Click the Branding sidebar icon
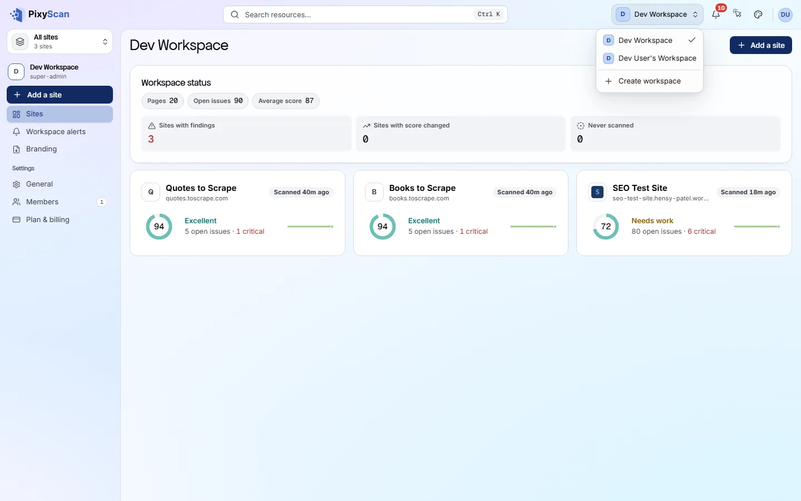Image resolution: width=801 pixels, height=501 pixels. (16, 149)
